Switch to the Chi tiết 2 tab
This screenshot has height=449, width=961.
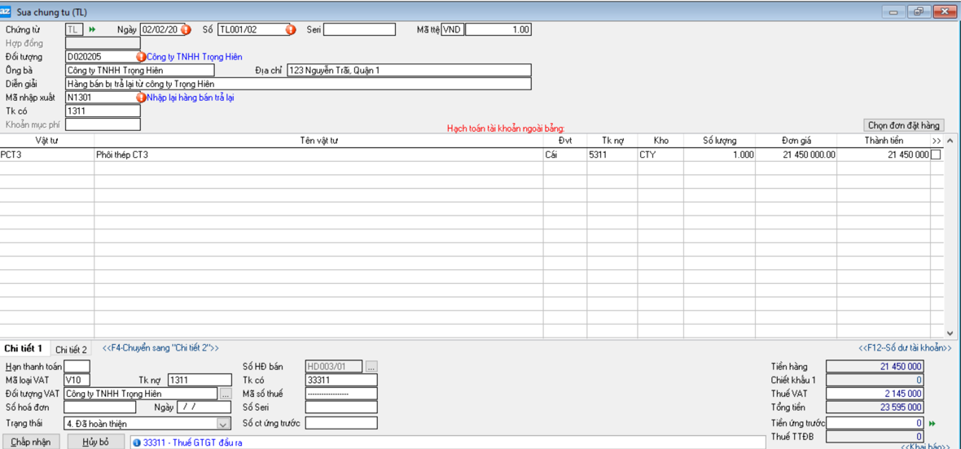click(71, 349)
